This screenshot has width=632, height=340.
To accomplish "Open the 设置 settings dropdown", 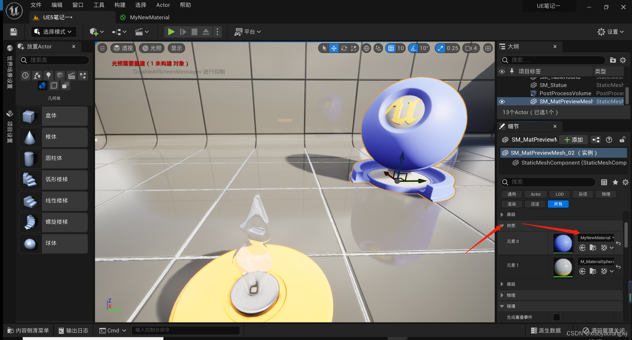I will (611, 32).
